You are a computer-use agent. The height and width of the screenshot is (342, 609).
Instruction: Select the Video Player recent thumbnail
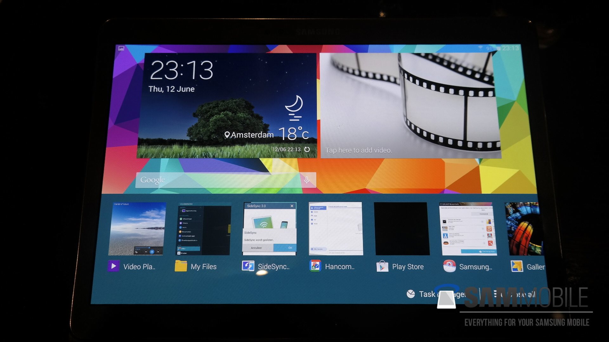tap(137, 229)
